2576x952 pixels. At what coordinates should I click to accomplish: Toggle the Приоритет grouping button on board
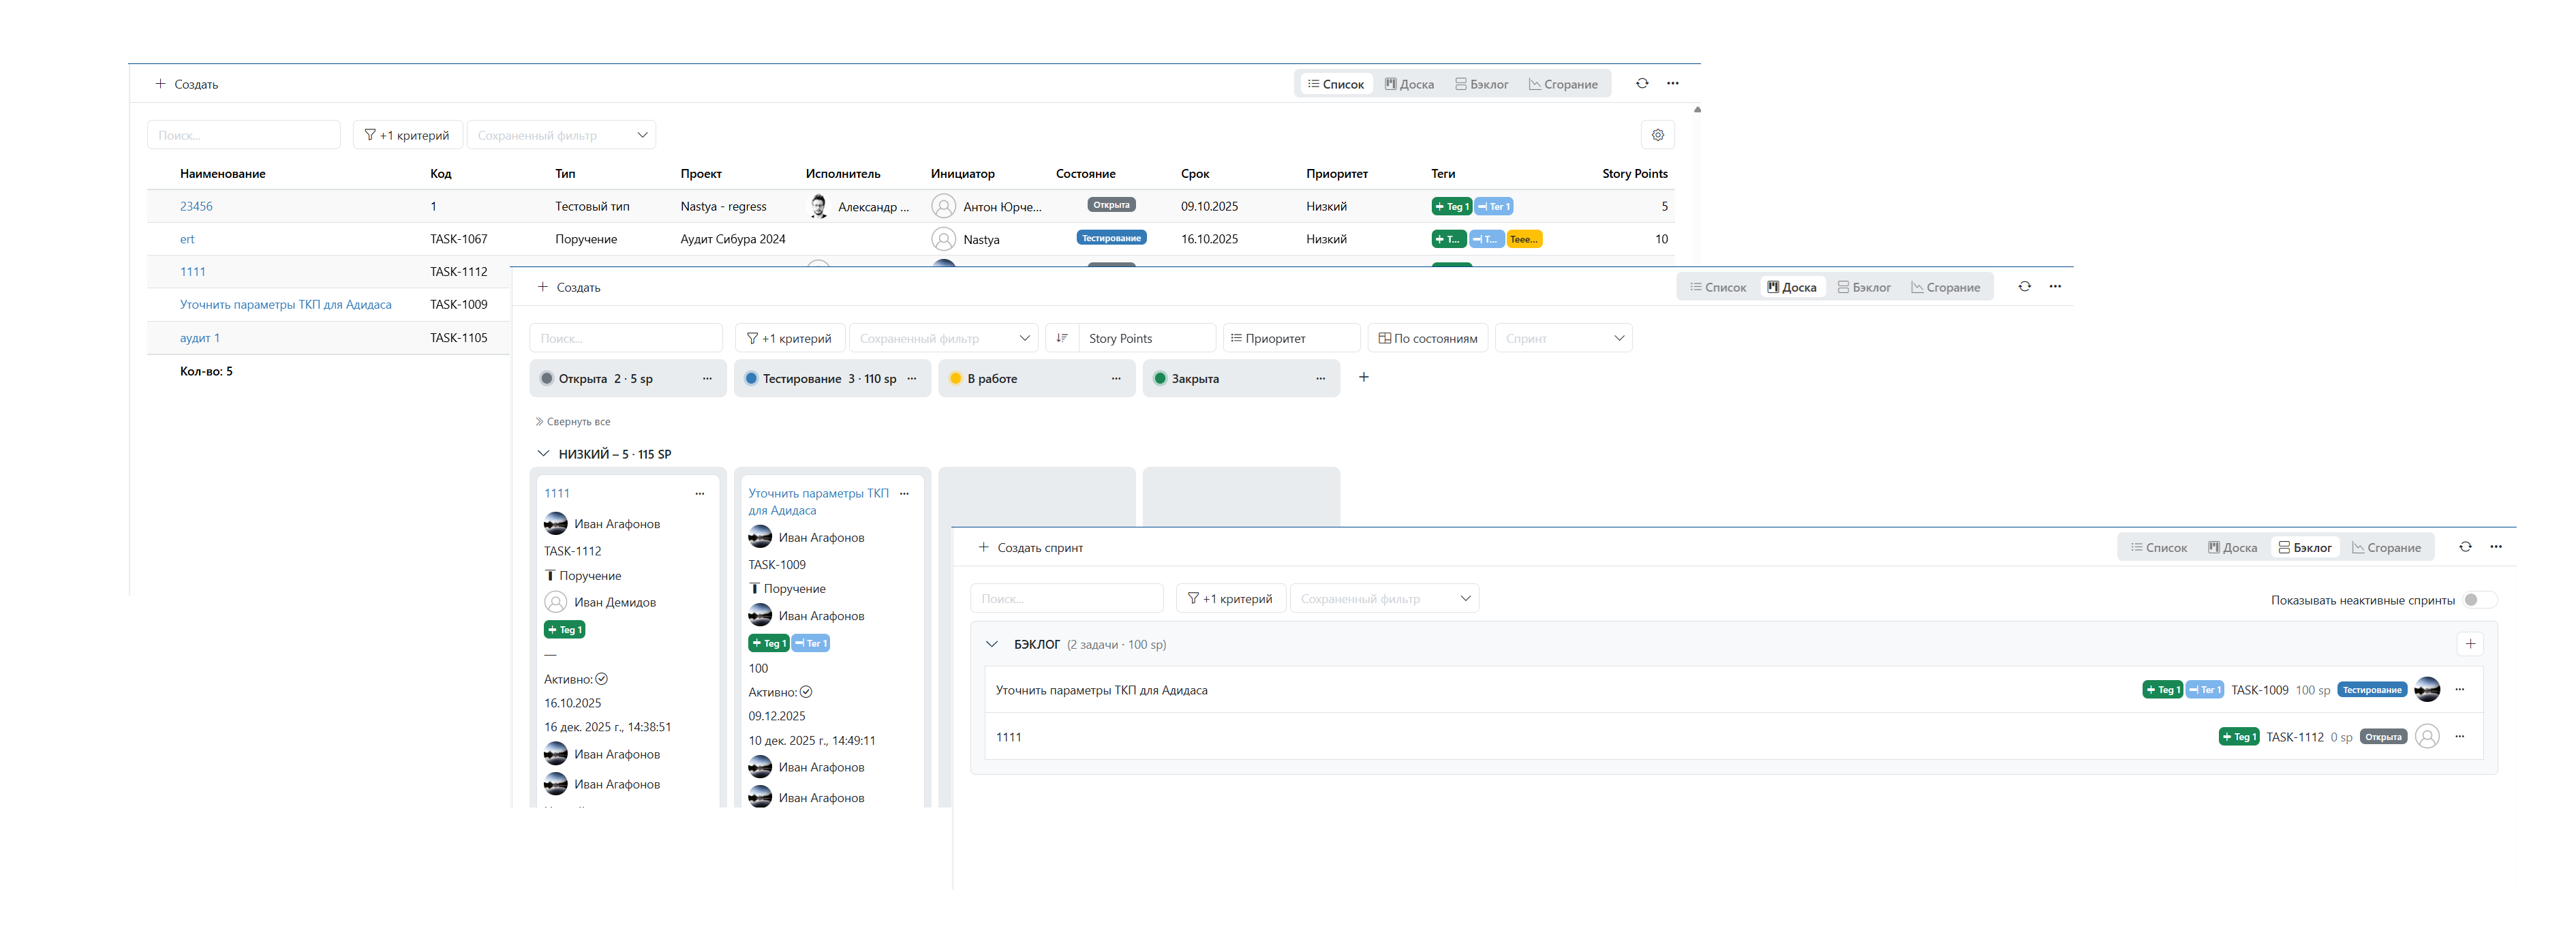[1290, 338]
